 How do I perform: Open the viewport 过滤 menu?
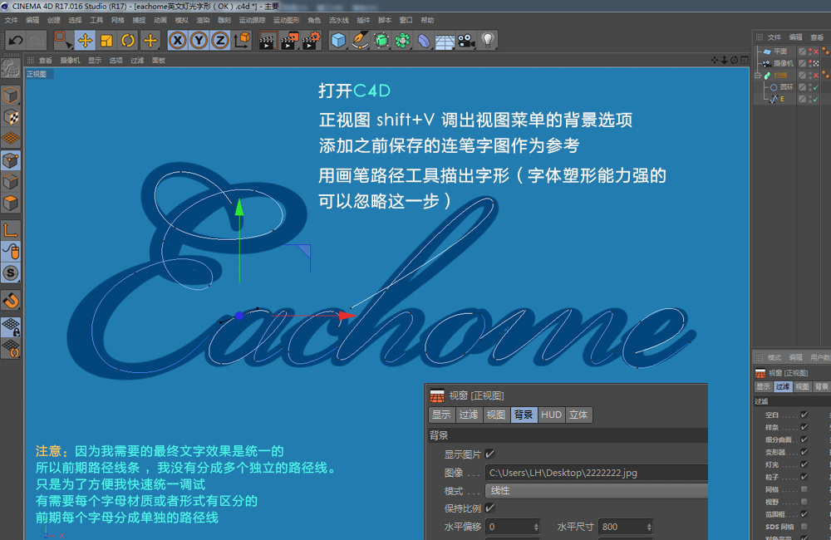137,61
